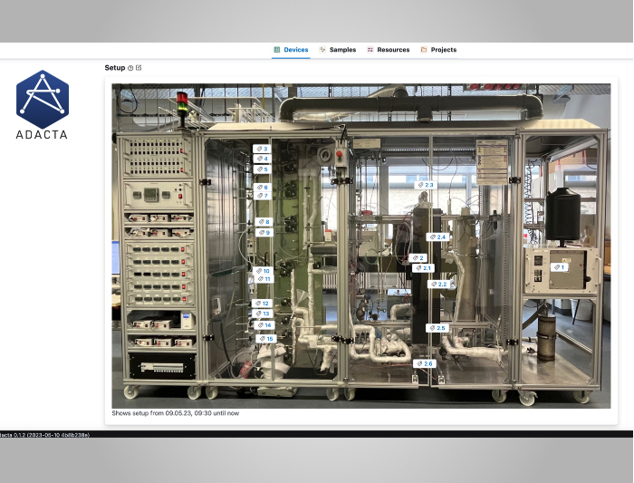Image resolution: width=634 pixels, height=483 pixels.
Task: Select device tag 8
Action: [x=264, y=222]
